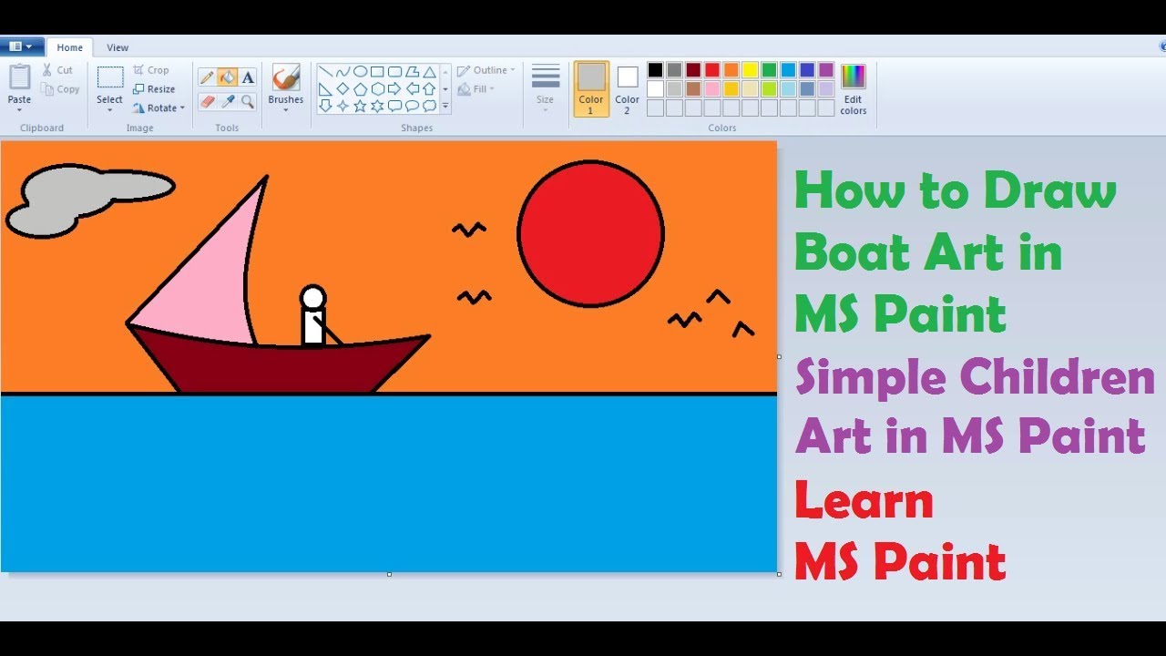
Task: Choose the Cloud callout shape
Action: [429, 106]
